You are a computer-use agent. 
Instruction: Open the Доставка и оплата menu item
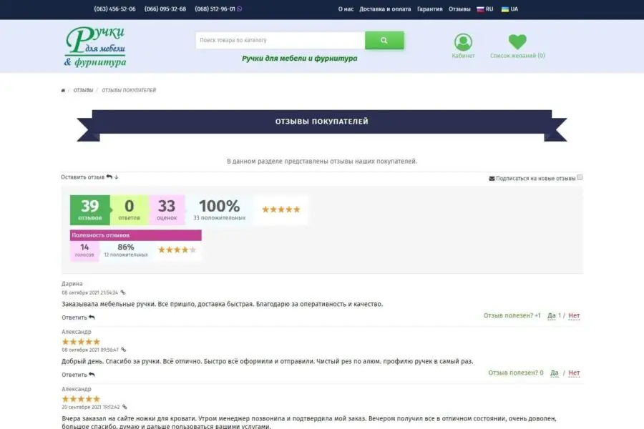[385, 9]
